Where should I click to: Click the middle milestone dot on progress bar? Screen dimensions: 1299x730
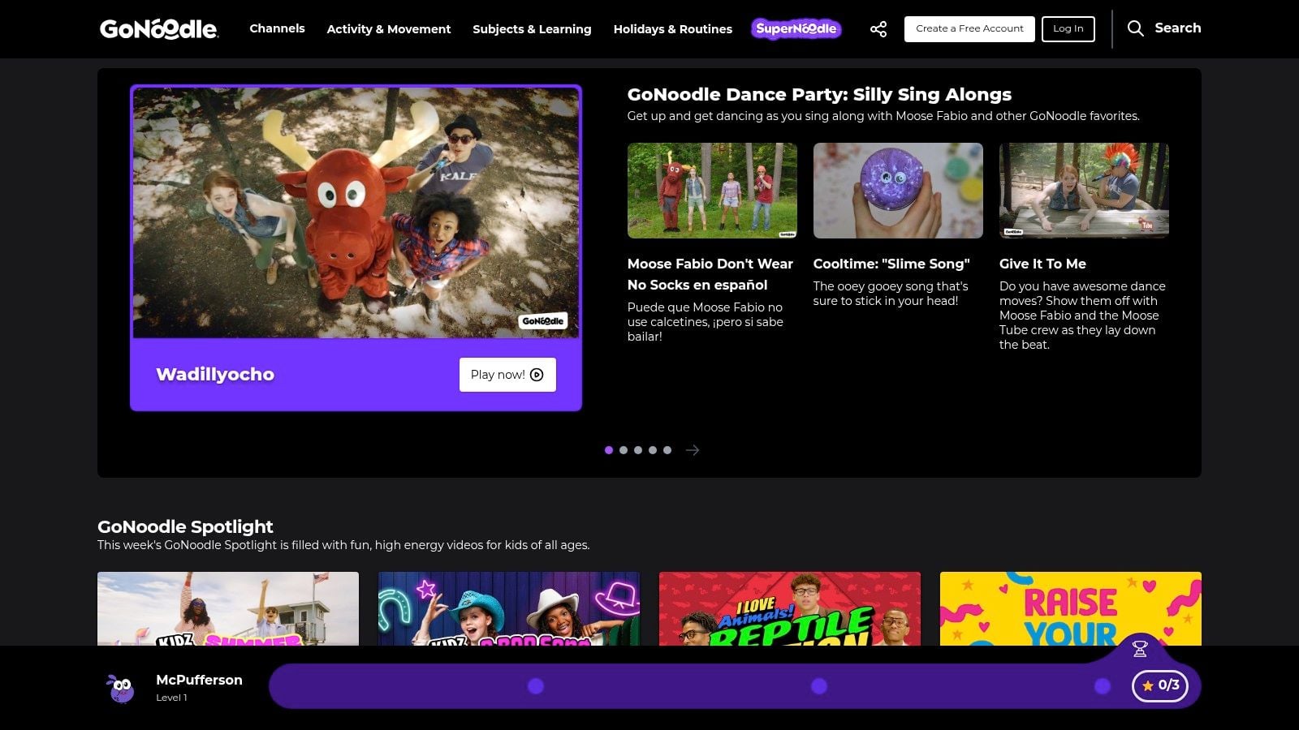[x=819, y=686]
